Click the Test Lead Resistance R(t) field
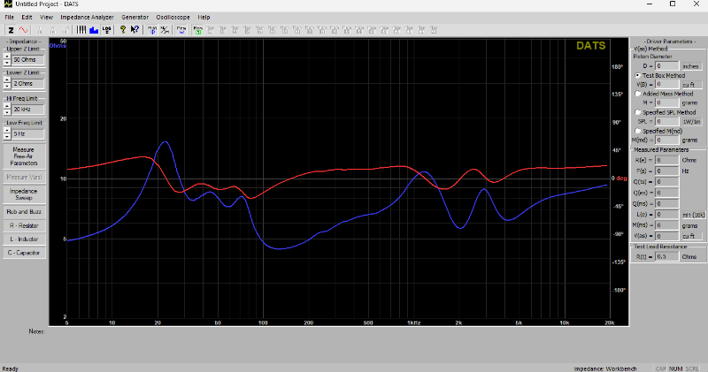The height and width of the screenshot is (372, 708). point(667,256)
